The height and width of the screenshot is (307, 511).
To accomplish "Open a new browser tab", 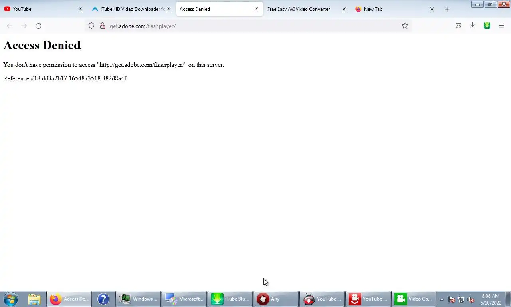I will pos(447,9).
